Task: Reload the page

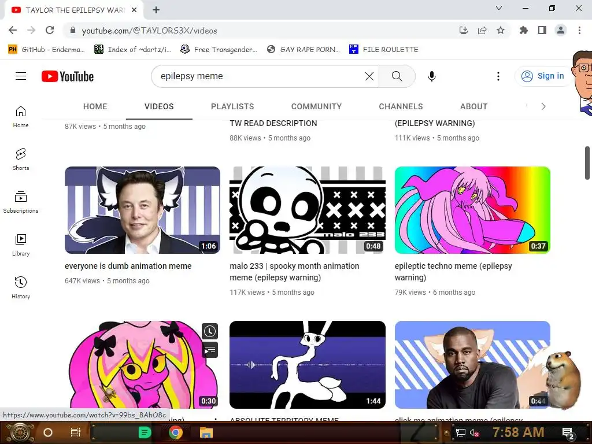Action: click(x=50, y=31)
